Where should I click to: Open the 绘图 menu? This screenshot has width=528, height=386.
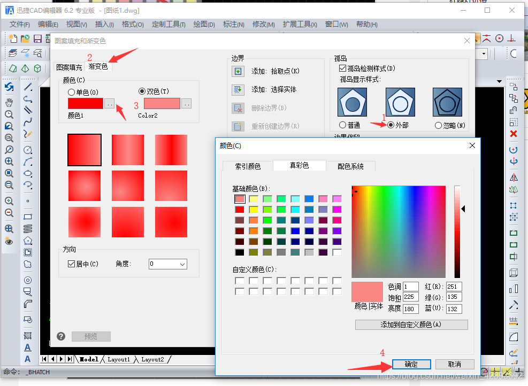[204, 24]
